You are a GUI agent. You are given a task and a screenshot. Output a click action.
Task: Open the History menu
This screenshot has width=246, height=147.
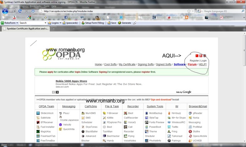pyautogui.click(x=24, y=6)
